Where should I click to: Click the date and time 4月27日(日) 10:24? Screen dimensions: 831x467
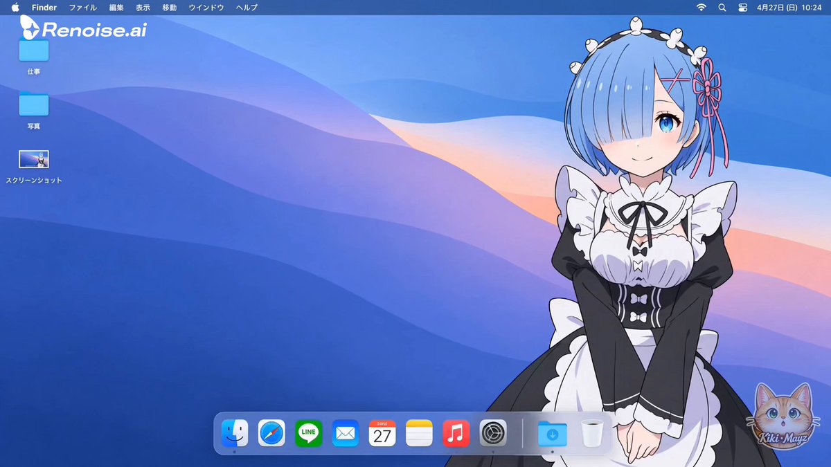(789, 8)
